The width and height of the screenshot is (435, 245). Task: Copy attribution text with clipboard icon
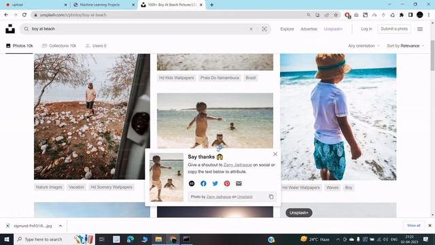tap(271, 197)
